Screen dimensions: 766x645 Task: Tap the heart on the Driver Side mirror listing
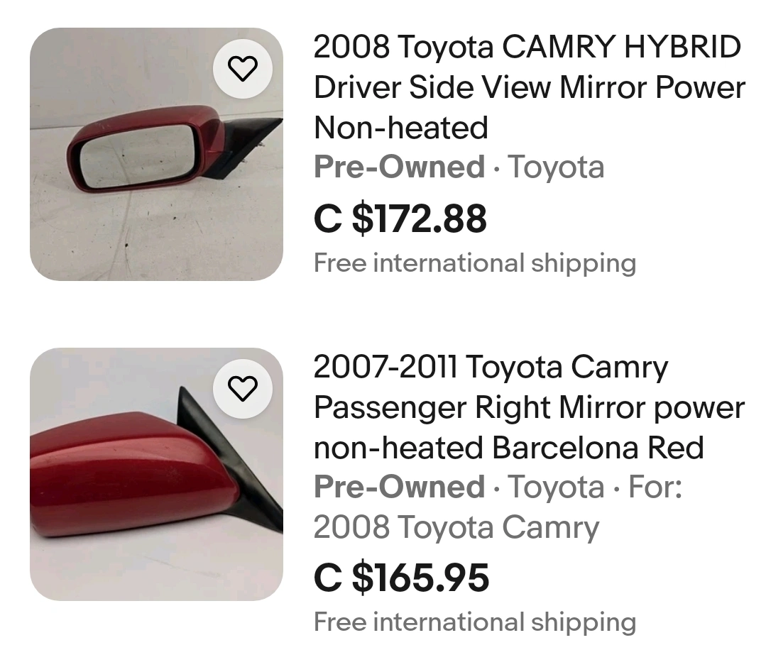click(x=243, y=68)
